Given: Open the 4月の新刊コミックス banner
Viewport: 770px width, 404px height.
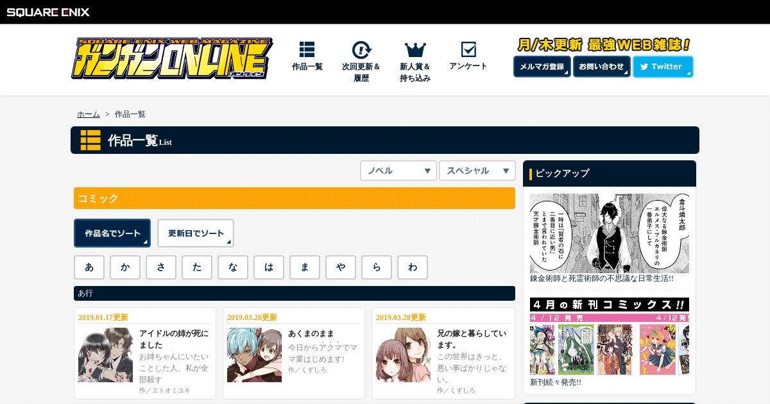Looking at the screenshot, I should (610, 336).
